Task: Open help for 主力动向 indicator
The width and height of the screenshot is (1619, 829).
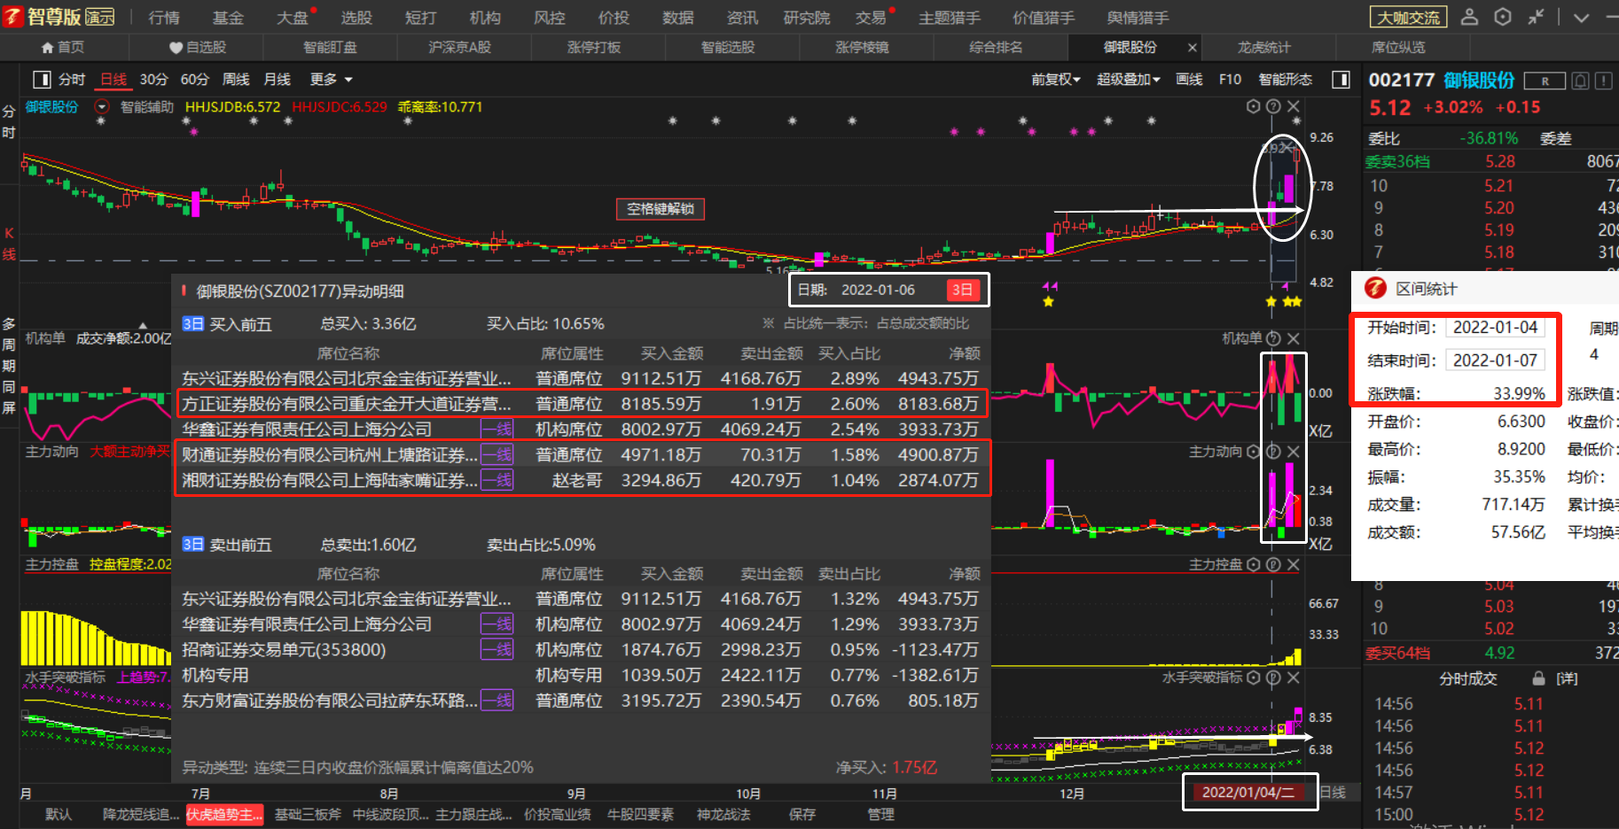Action: click(x=1273, y=452)
